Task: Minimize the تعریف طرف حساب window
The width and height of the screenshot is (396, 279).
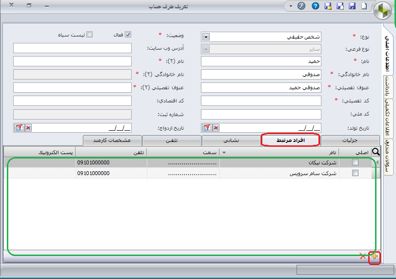Action: (x=47, y=6)
